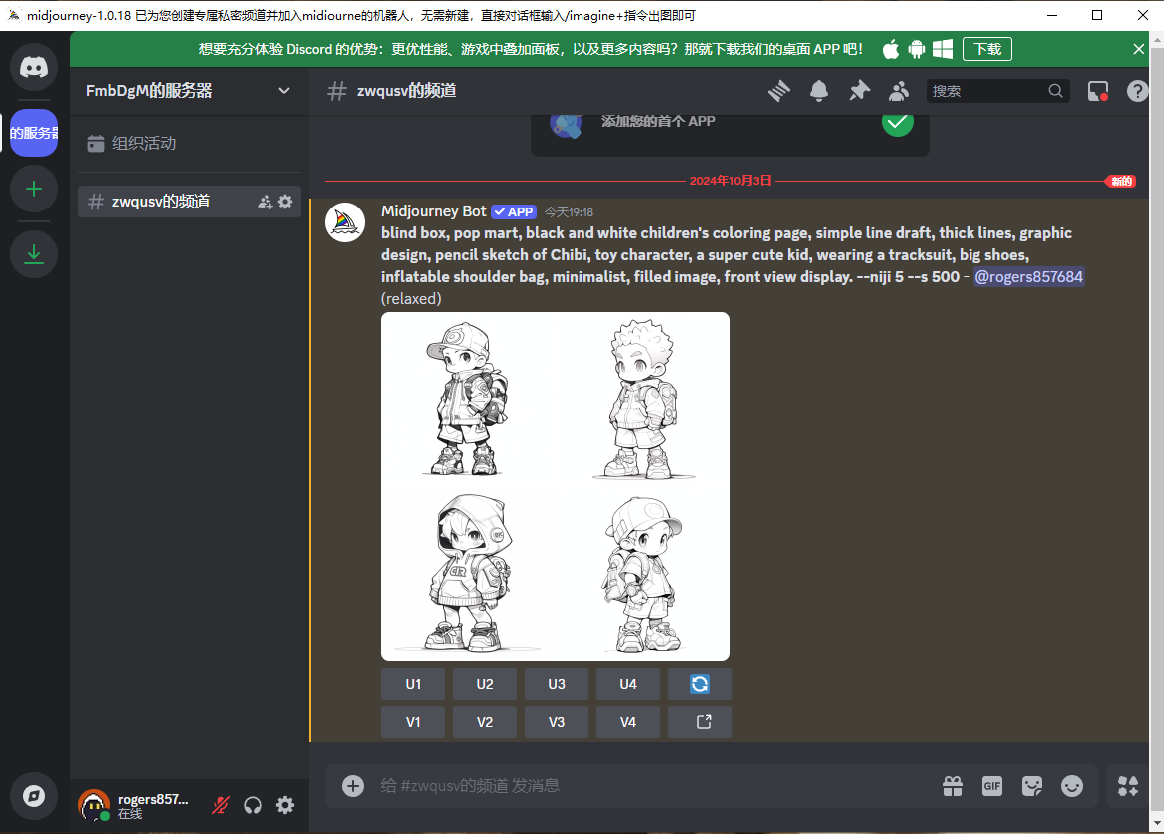
Task: Select the FmbDgM server icon in sidebar
Action: (x=33, y=133)
